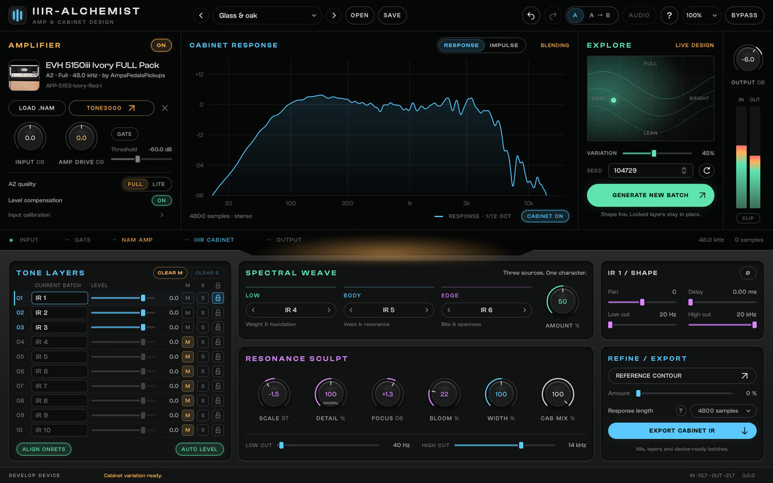This screenshot has height=483, width=773.
Task: Go to previous preset arrow
Action: click(201, 15)
